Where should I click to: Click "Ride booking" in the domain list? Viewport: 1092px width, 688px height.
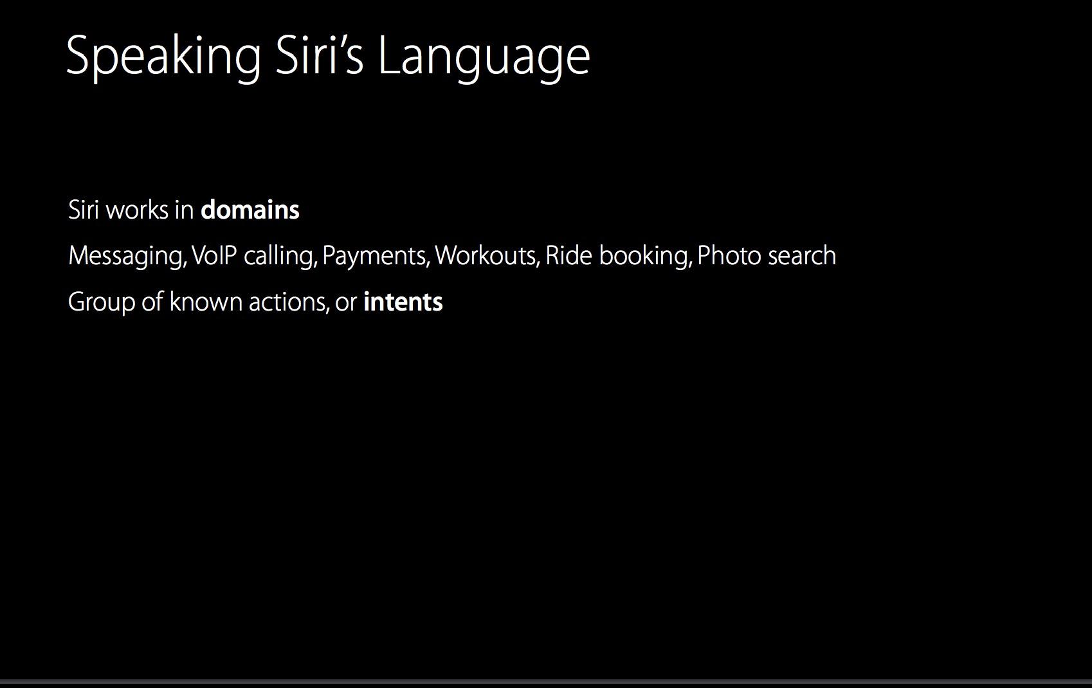tap(617, 256)
